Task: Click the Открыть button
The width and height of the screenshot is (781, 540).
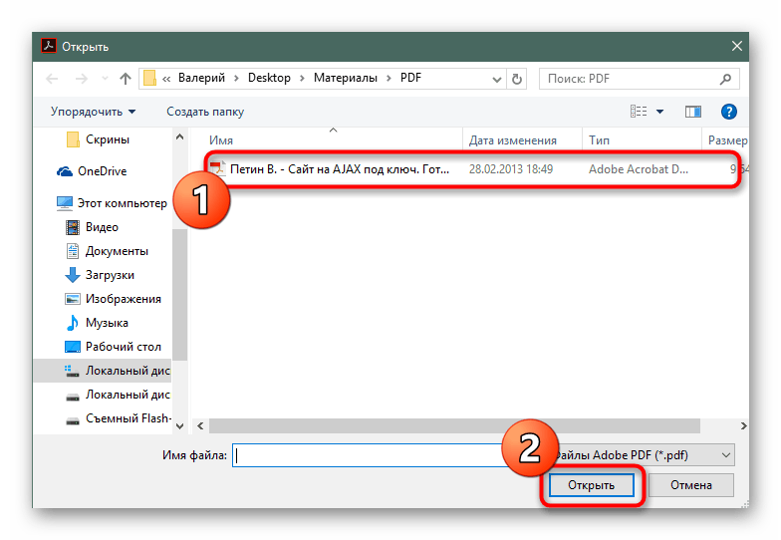Action: pos(592,485)
